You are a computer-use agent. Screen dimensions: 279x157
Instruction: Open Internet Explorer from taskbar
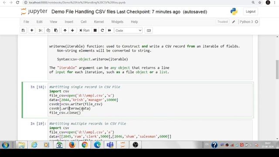click(34, 145)
